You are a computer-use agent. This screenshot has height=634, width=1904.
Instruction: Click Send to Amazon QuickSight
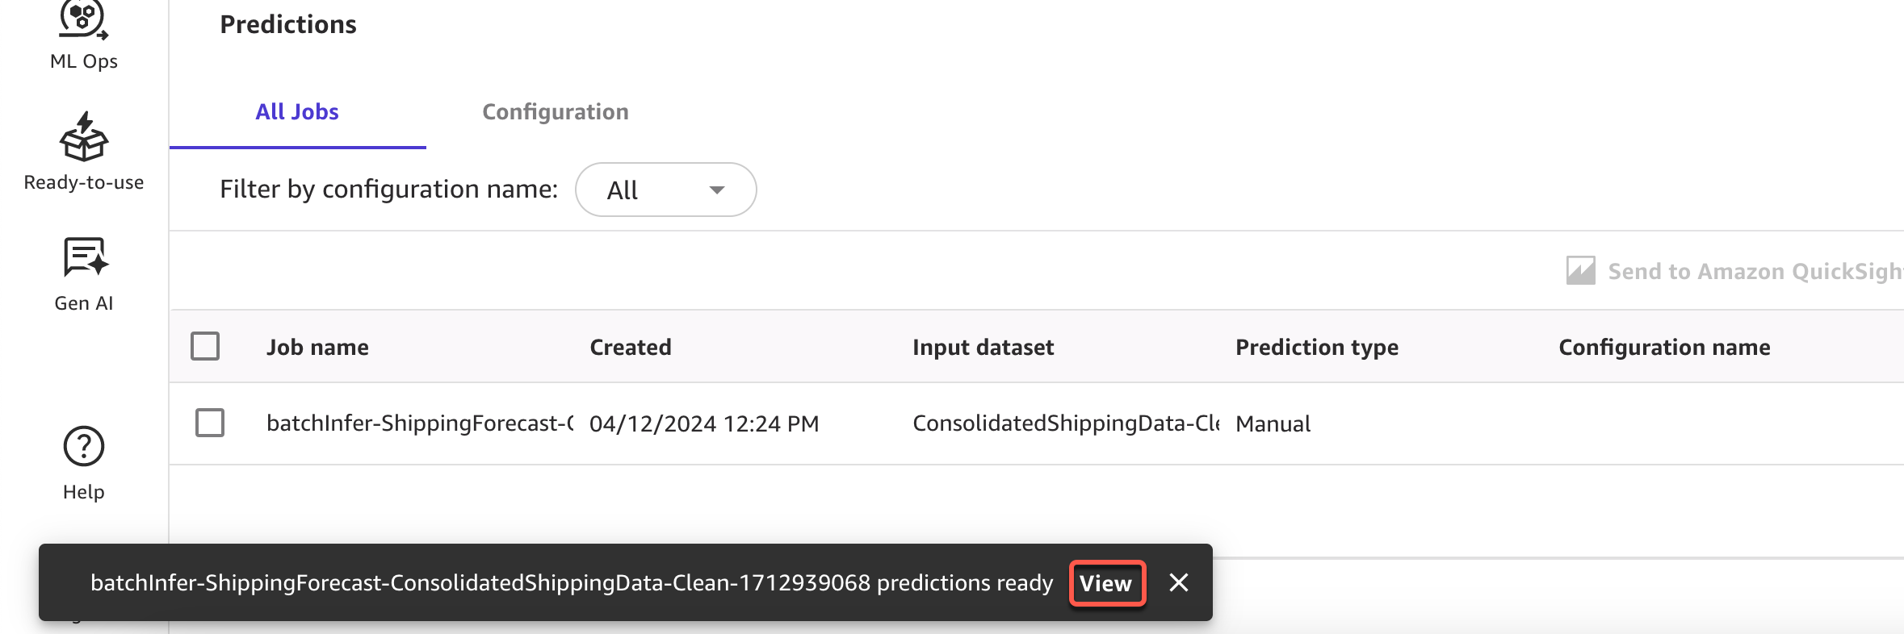[x=1754, y=271]
